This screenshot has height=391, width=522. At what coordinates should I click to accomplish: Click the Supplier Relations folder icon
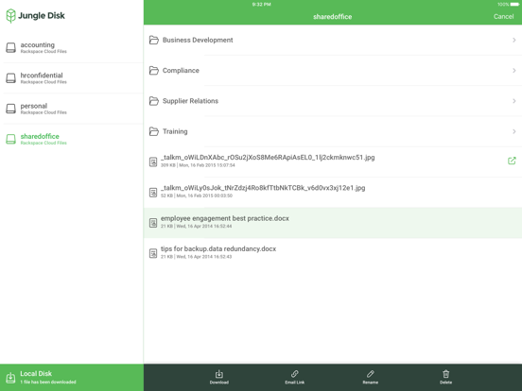[153, 101]
